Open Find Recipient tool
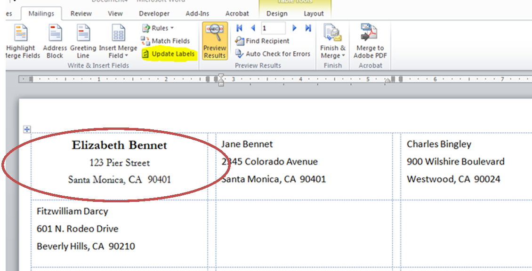This screenshot has height=271, width=532. click(263, 41)
